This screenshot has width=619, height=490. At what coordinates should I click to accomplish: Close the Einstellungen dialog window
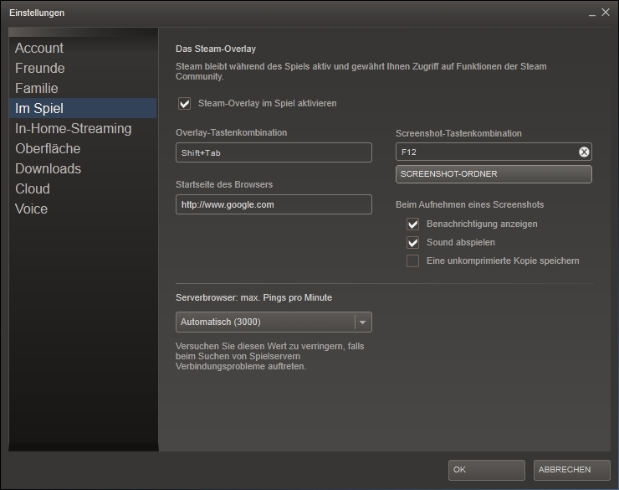tap(606, 13)
